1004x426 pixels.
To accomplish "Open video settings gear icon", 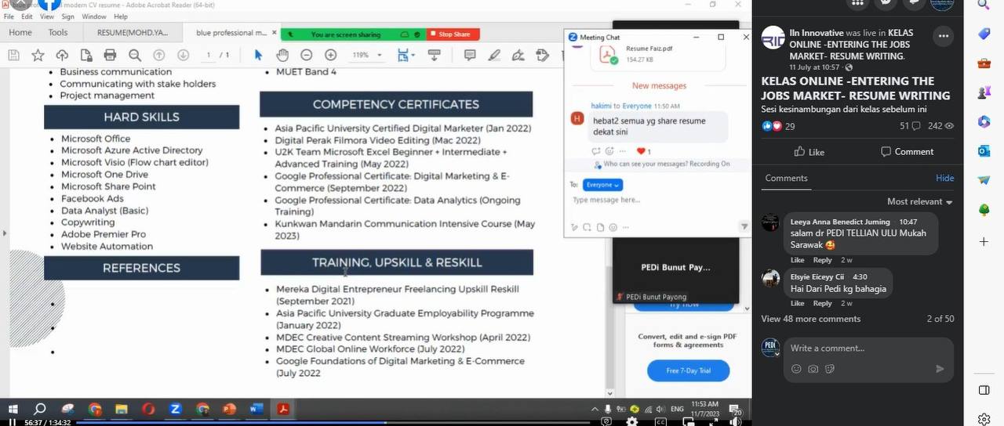I will [632, 421].
